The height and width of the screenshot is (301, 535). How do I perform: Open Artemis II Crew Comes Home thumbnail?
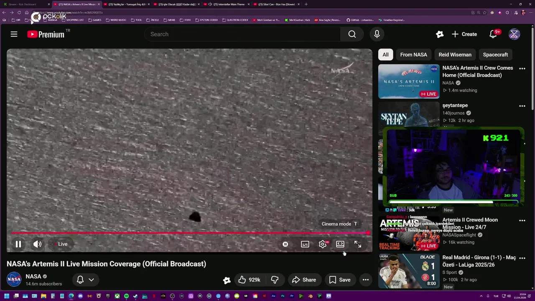pyautogui.click(x=409, y=81)
